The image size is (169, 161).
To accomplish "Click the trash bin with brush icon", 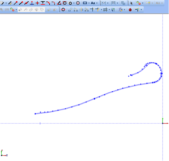I will (120, 9).
